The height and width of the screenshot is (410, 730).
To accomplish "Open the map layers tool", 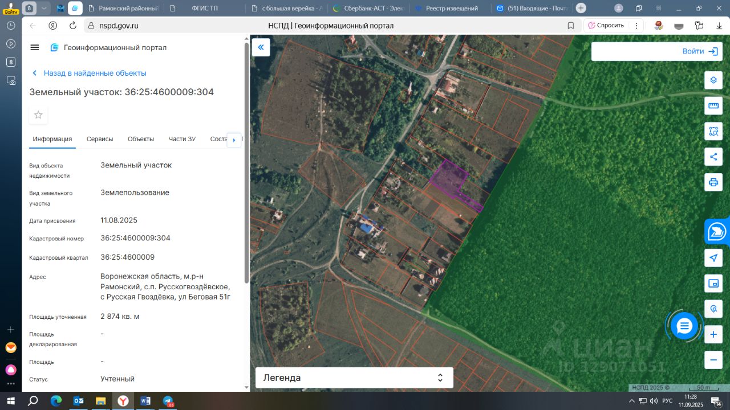I will [713, 80].
